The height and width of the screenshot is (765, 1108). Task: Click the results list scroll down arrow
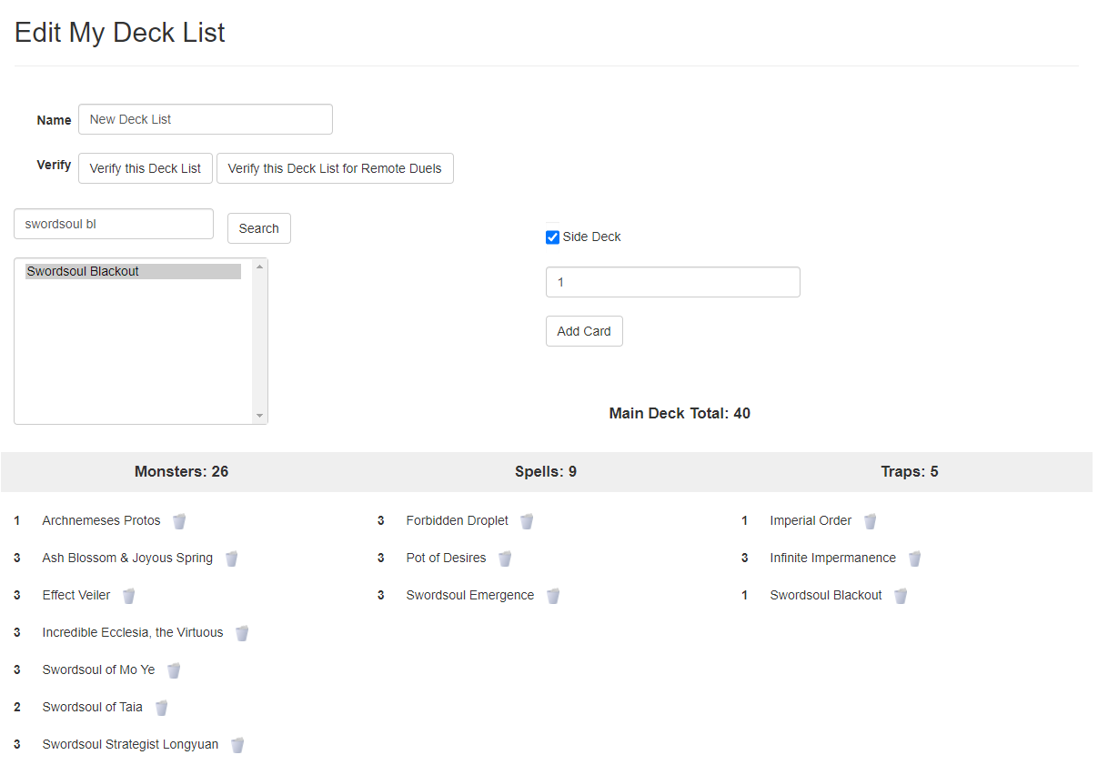(260, 416)
